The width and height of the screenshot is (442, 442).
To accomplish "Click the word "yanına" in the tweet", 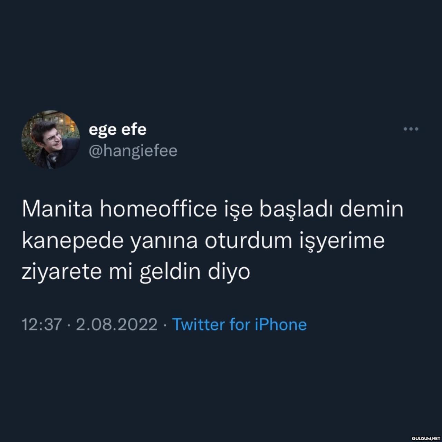I will pos(164,241).
